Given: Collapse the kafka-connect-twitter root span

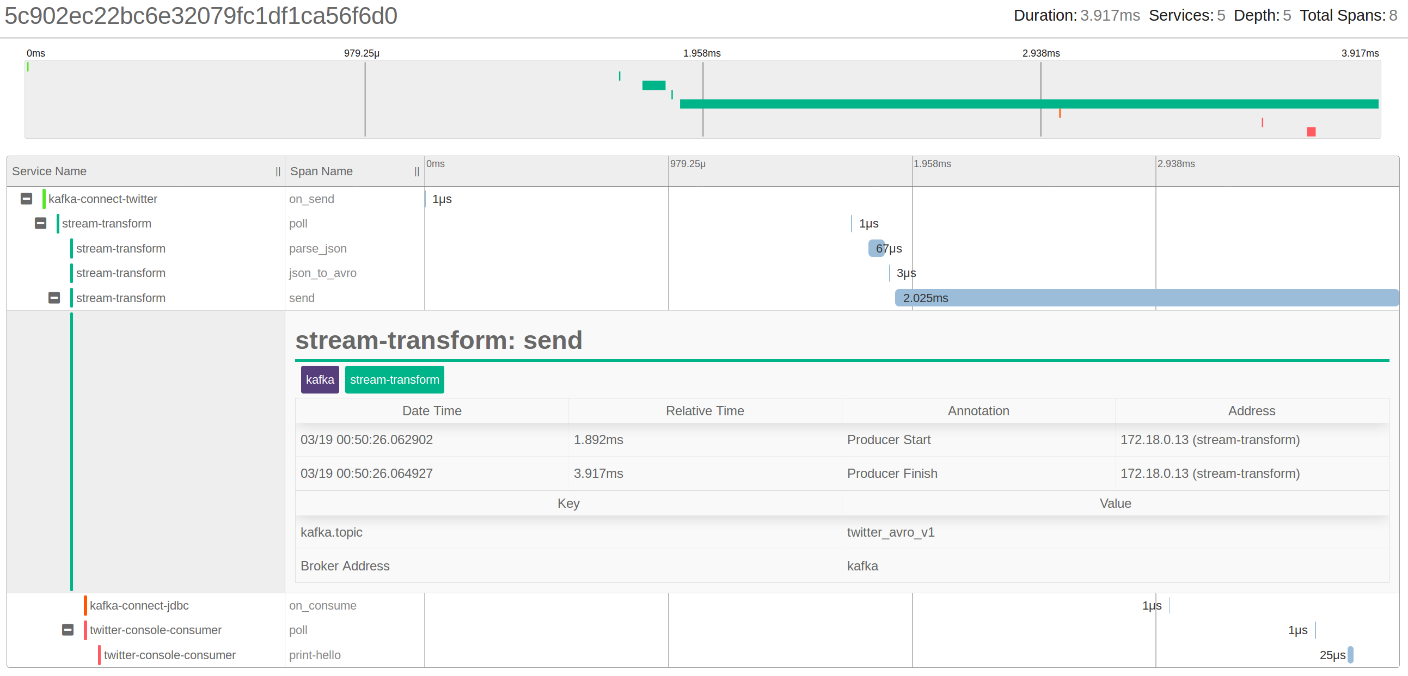Looking at the screenshot, I should 26,199.
